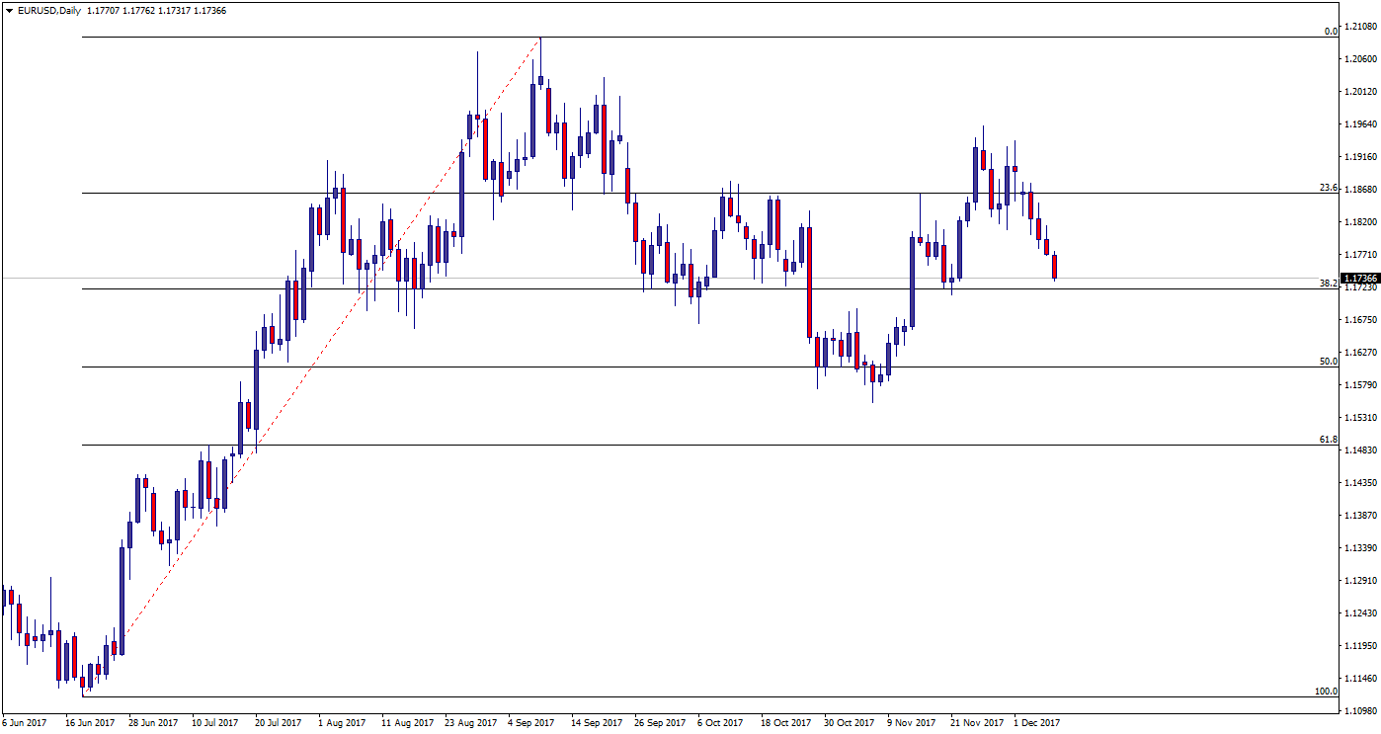
Task: Click the 0.0 Fibonacci level label
Action: tap(1330, 32)
